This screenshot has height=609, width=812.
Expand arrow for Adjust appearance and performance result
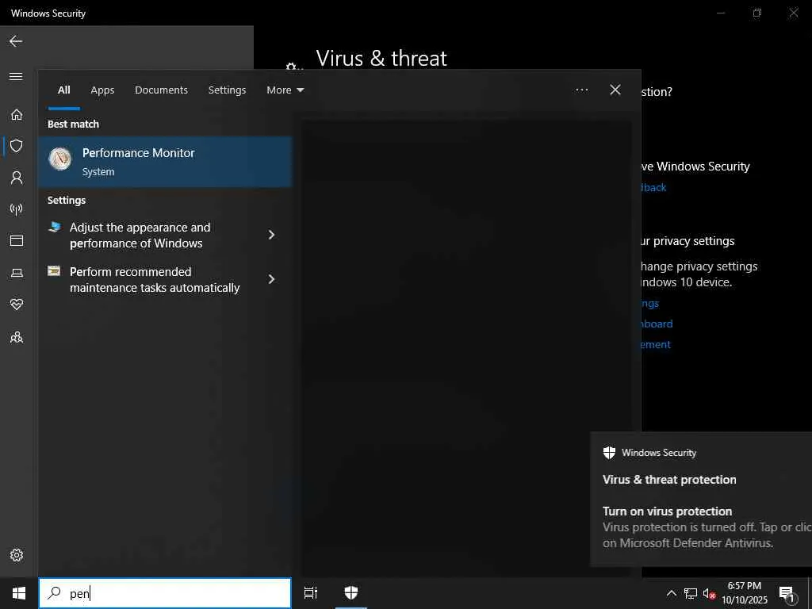(271, 235)
